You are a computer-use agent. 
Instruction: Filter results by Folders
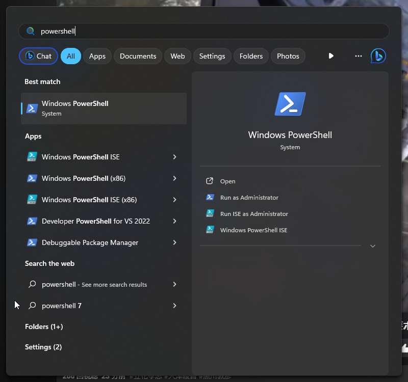[x=251, y=56]
